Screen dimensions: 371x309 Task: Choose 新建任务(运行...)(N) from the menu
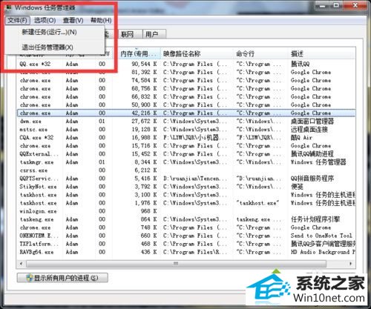pos(49,32)
